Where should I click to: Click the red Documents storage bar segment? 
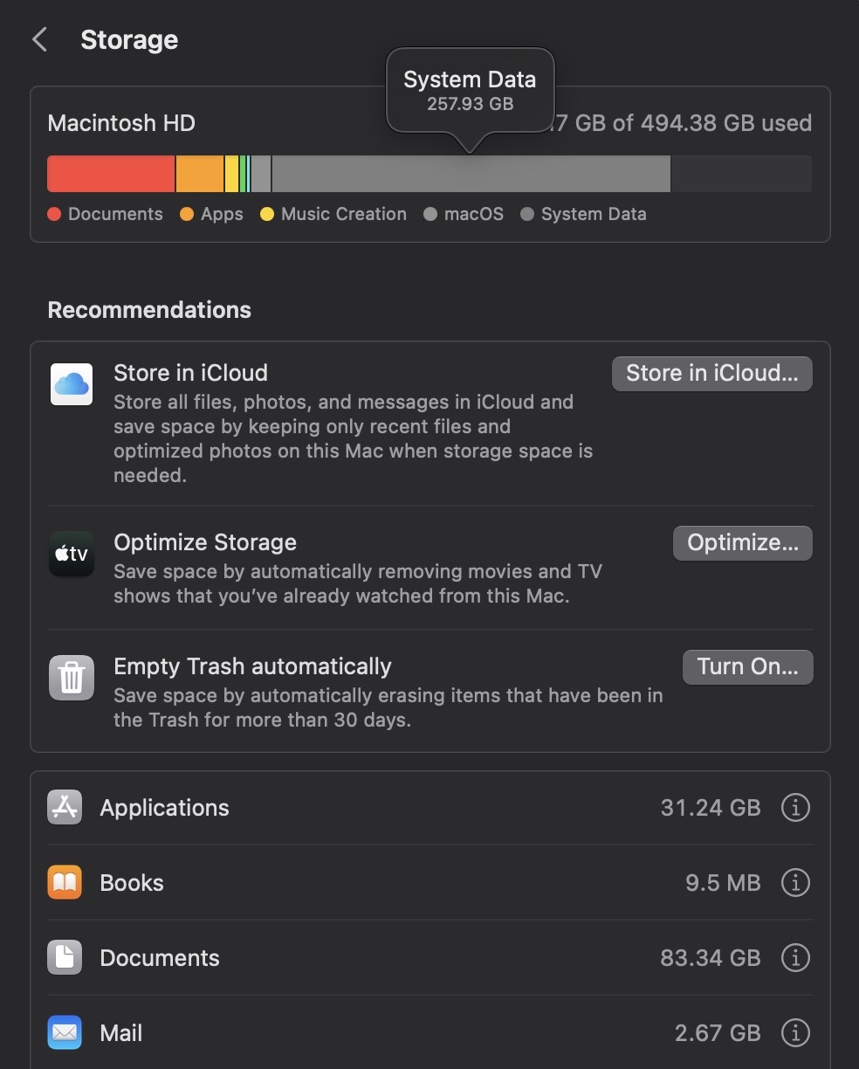(111, 174)
